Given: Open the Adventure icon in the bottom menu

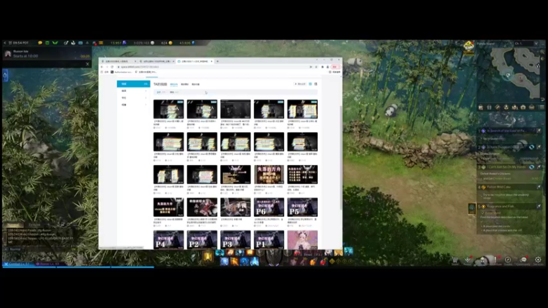Looking at the screenshot, I should click(x=495, y=260).
